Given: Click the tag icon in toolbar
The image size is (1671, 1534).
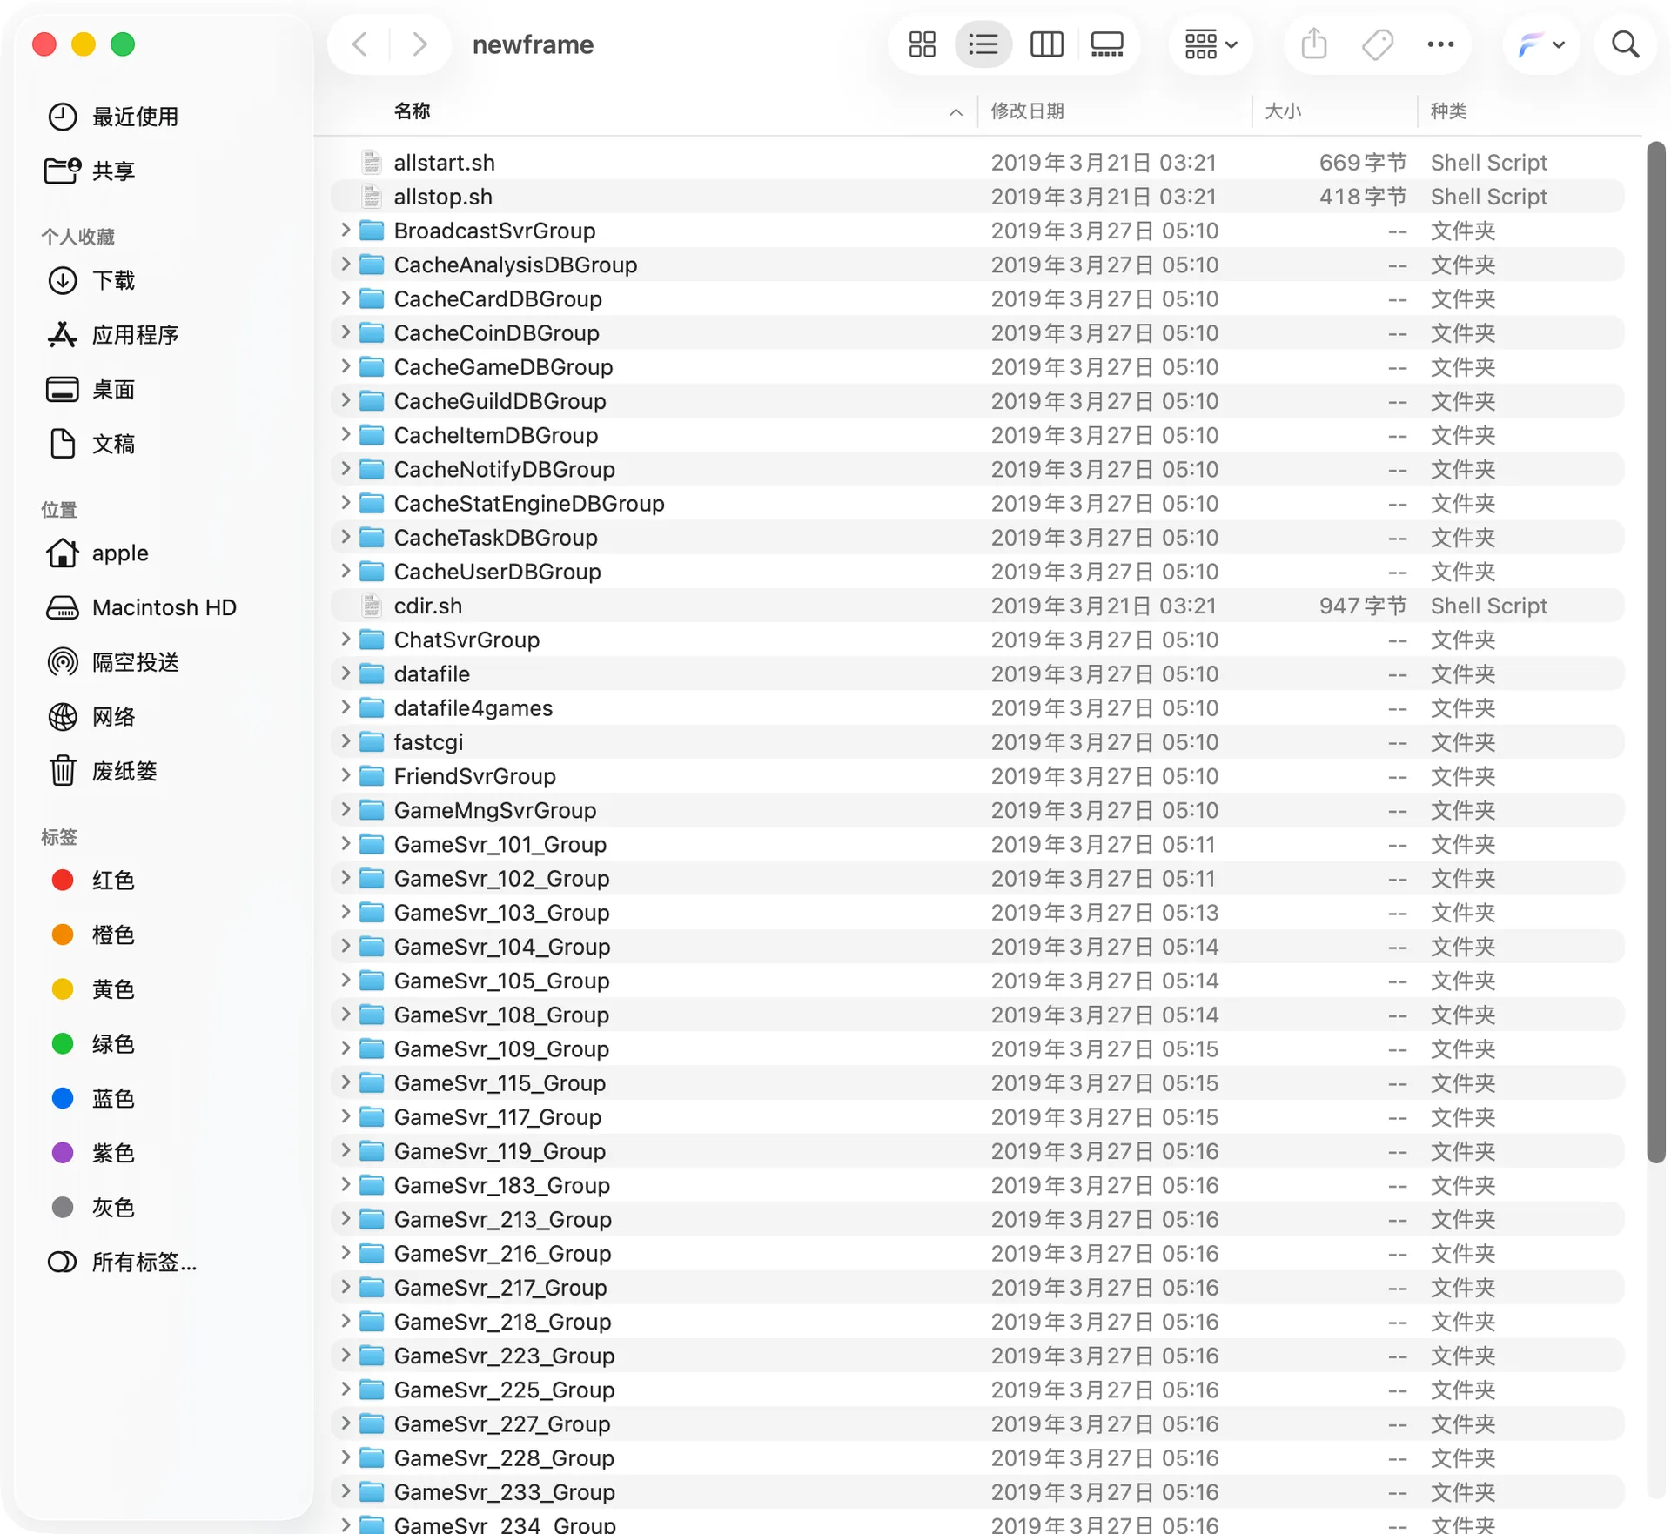Looking at the screenshot, I should tap(1378, 44).
